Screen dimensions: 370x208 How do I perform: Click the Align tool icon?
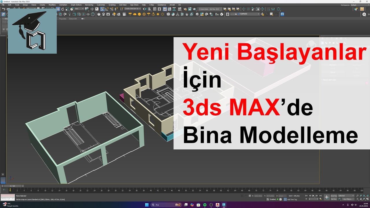(x=149, y=9)
